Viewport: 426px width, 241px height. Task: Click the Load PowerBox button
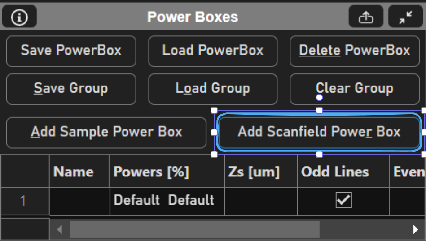[213, 51]
